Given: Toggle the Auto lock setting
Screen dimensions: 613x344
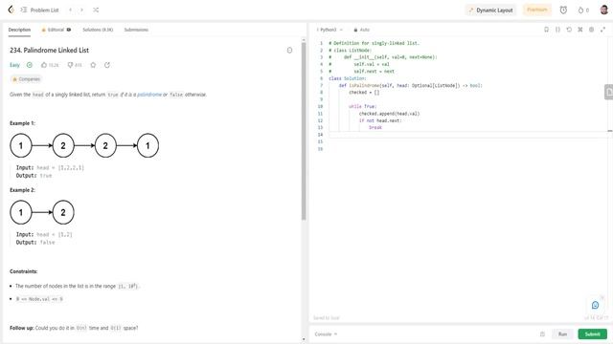Looking at the screenshot, I should (x=361, y=30).
